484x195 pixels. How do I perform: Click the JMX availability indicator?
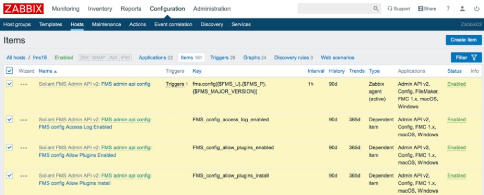[x=113, y=58]
